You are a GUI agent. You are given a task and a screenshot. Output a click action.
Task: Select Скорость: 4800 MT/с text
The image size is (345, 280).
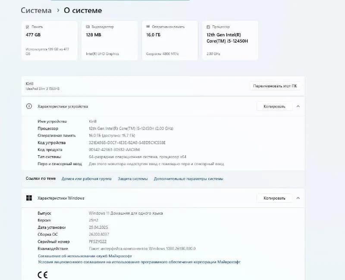(x=163, y=54)
